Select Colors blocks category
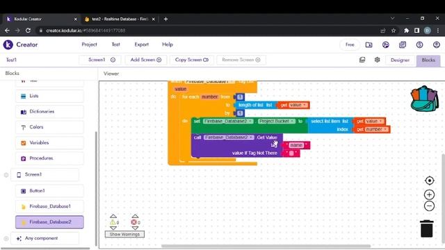The width and height of the screenshot is (445, 250). point(49,127)
